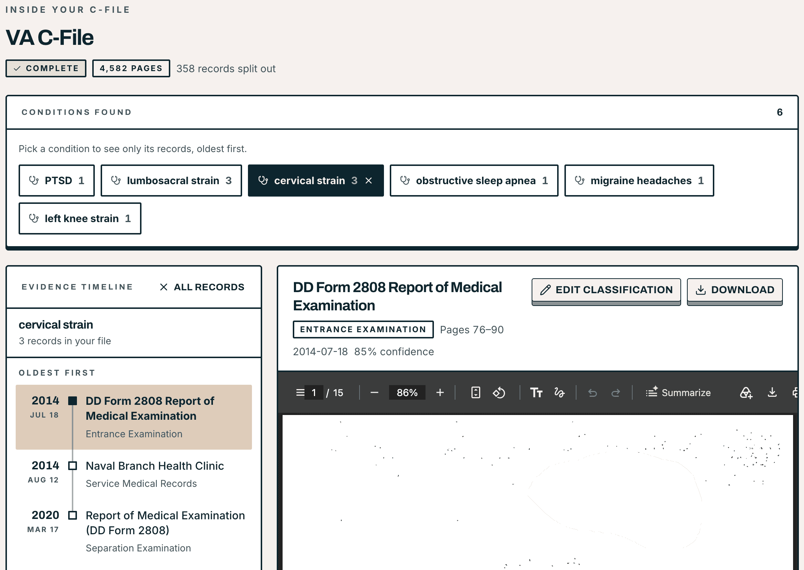Click the download icon in PDF toolbar

(772, 392)
